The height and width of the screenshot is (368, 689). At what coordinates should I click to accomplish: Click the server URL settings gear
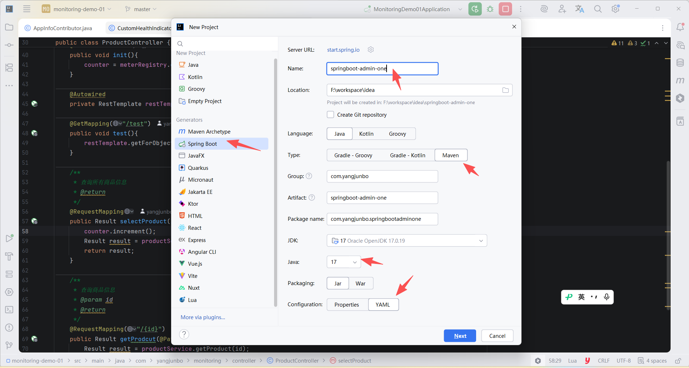click(371, 50)
